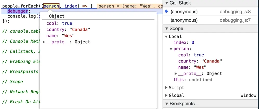Expand __proto__ in the hover popup

44,42
